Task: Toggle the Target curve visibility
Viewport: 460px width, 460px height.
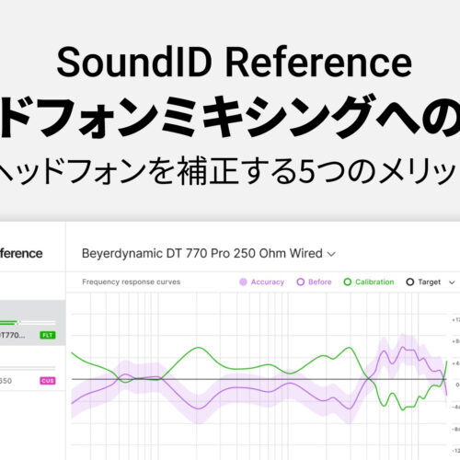Action: [x=423, y=282]
